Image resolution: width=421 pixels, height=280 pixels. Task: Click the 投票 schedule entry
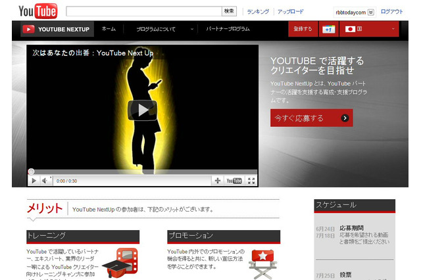345,275
